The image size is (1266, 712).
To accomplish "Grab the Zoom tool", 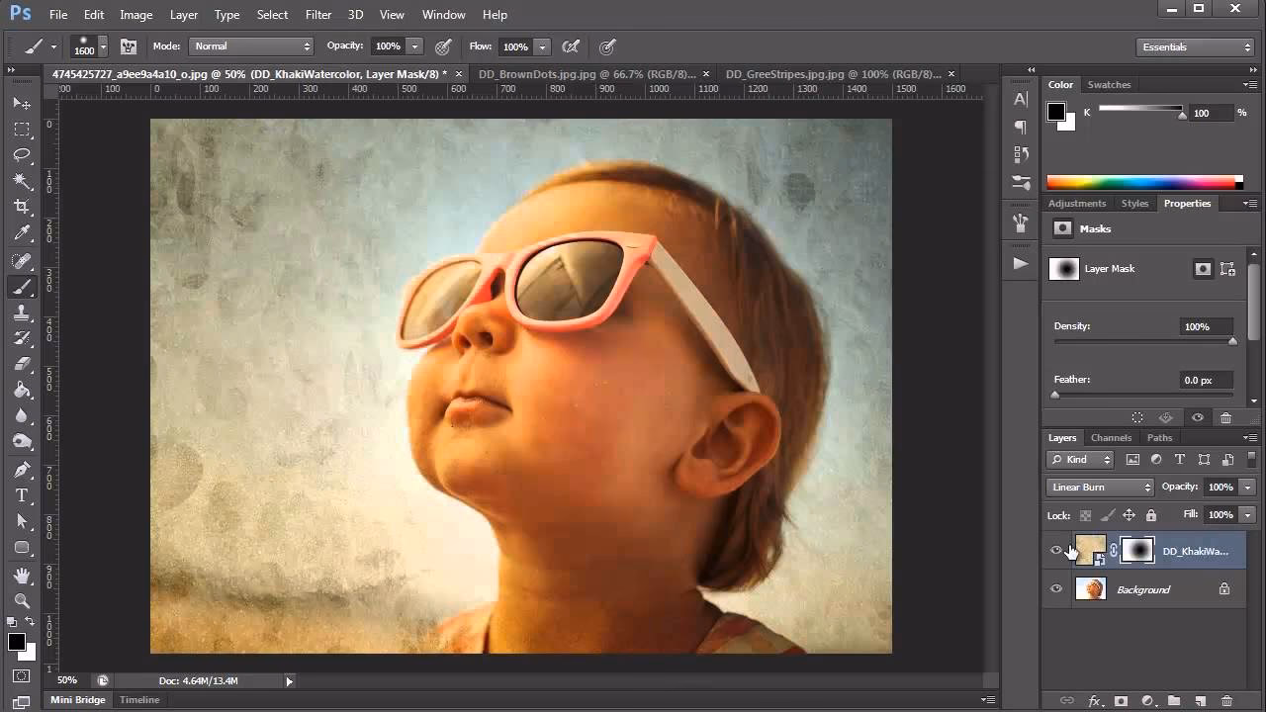I will click(23, 600).
